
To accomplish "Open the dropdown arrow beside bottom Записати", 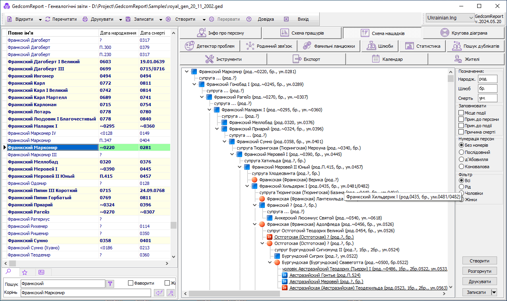I will tap(494, 292).
